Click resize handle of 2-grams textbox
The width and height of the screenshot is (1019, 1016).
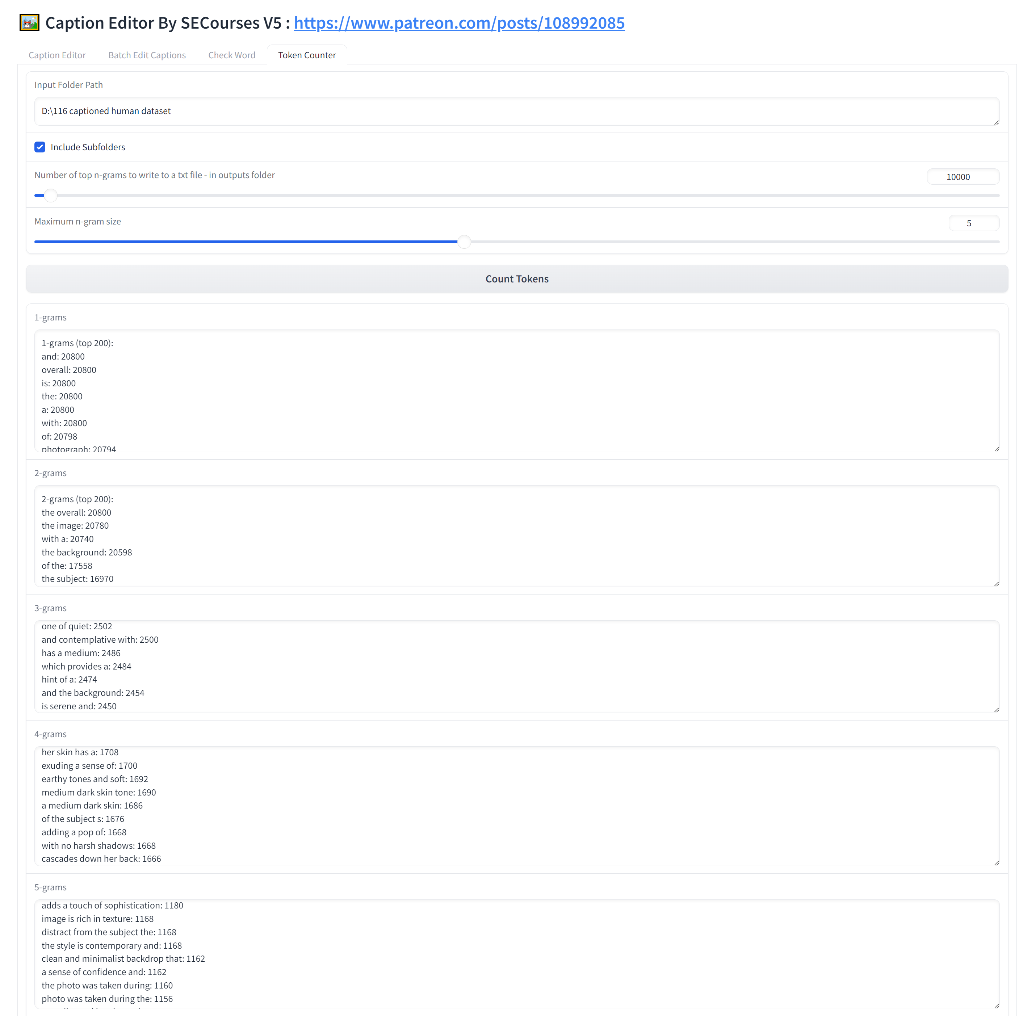click(x=996, y=584)
